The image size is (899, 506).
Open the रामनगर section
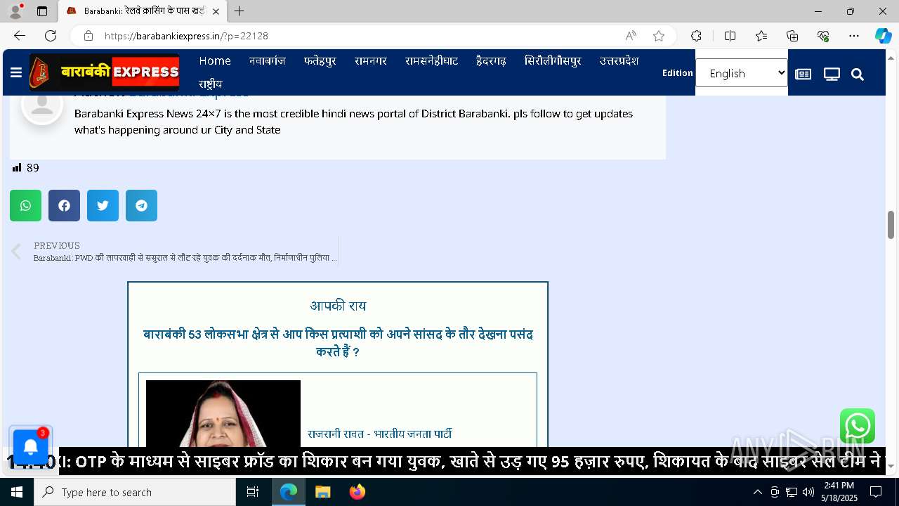371,61
